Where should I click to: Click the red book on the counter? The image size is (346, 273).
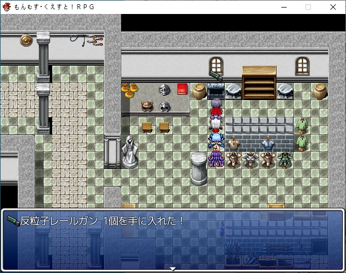[182, 89]
